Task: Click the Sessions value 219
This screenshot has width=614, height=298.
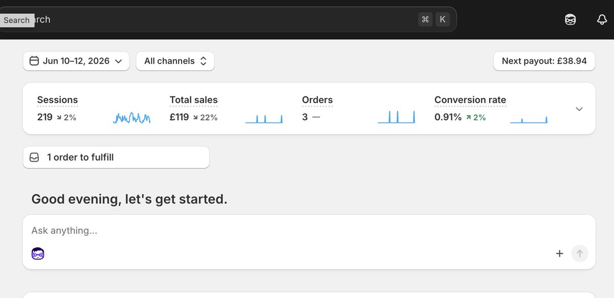Action: click(45, 117)
